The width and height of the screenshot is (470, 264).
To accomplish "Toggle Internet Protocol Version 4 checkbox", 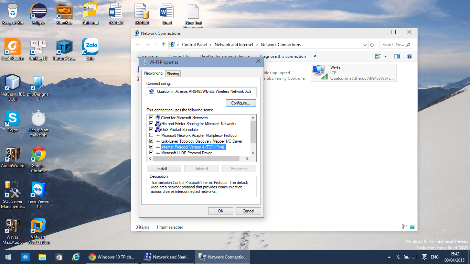I will point(151,147).
